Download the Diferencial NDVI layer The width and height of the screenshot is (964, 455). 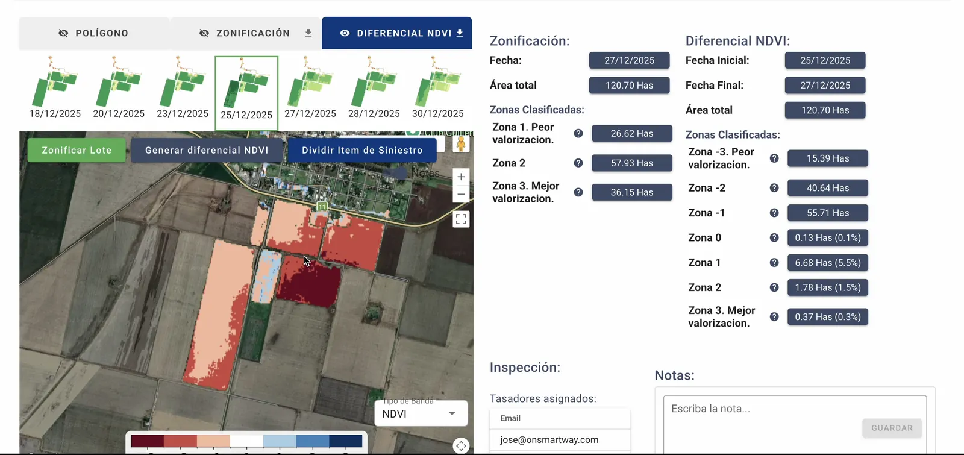tap(460, 33)
